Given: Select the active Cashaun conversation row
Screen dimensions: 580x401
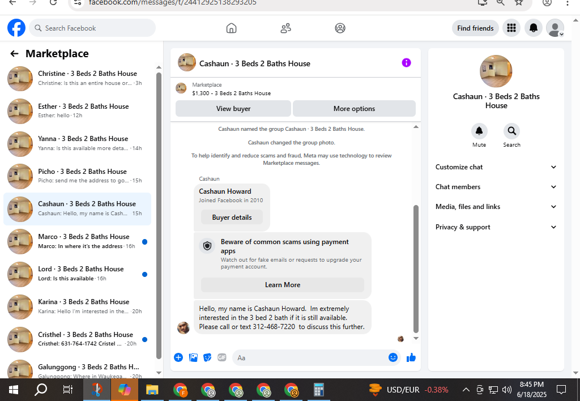Looking at the screenshot, I should [x=77, y=209].
